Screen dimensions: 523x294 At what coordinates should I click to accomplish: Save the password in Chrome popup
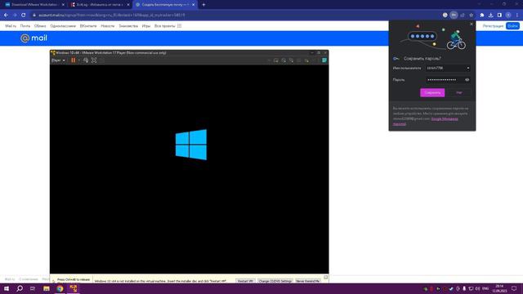point(432,92)
